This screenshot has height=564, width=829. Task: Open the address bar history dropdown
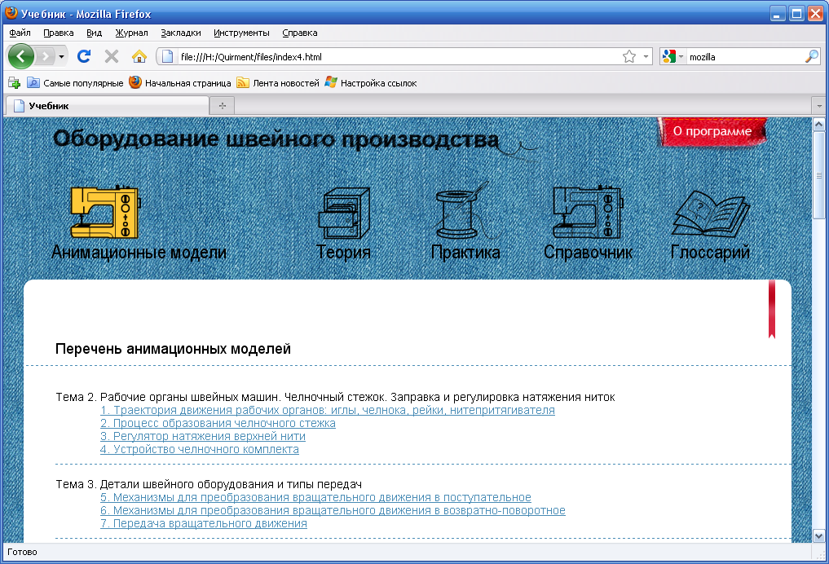[646, 56]
